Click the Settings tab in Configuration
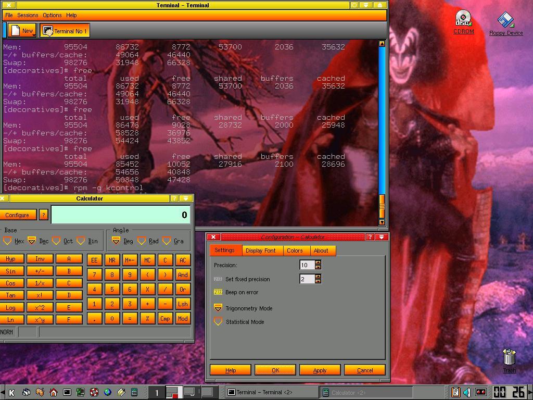 coord(225,250)
